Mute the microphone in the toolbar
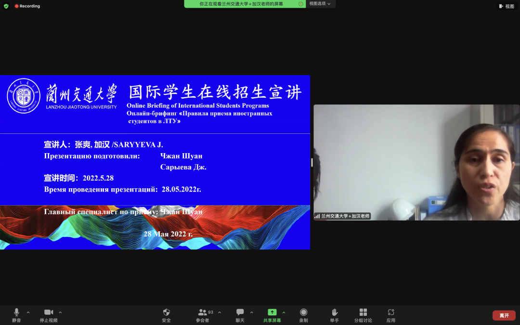This screenshot has width=520, height=325. (16, 312)
